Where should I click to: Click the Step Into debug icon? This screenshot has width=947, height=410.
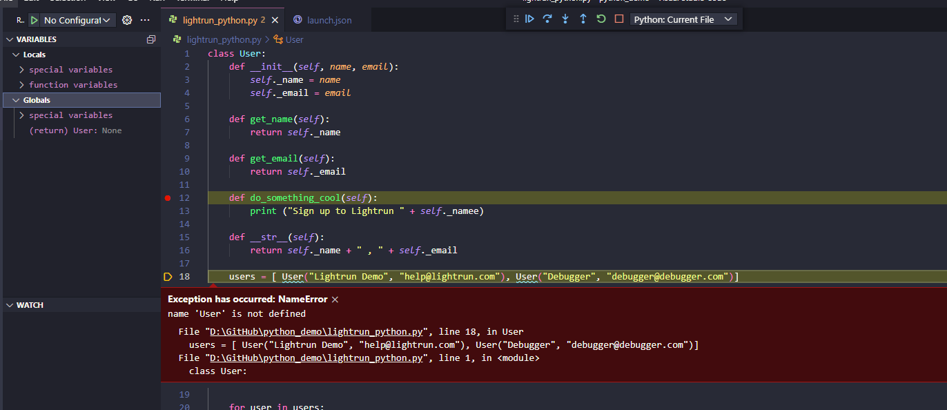pos(565,19)
